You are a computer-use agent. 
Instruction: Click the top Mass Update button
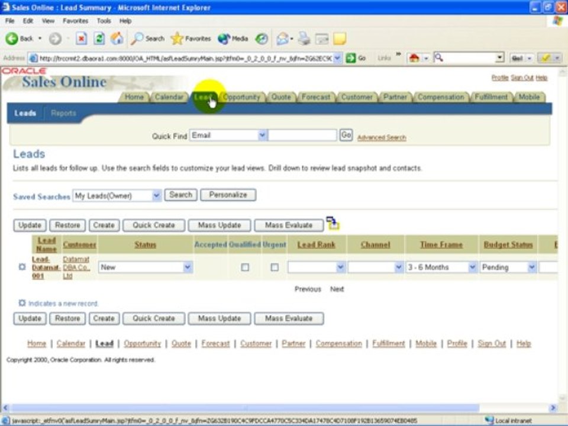[x=219, y=225]
